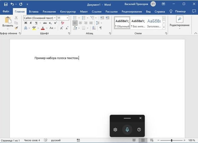Viewport: 198px width, 143px height.
Task: Select the Обычный style
Action: [122, 23]
